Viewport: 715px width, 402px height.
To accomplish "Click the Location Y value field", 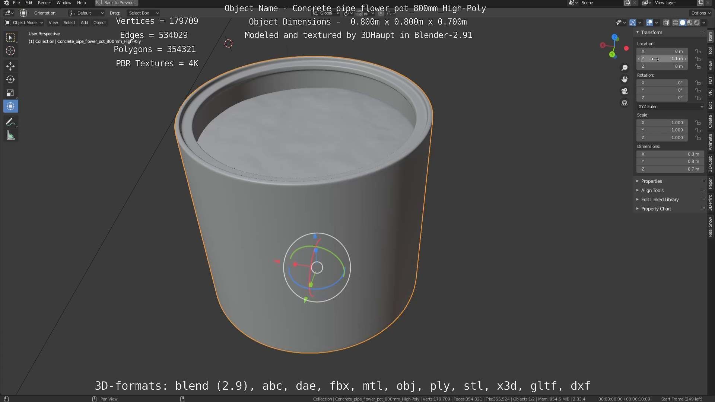I will coord(662,59).
